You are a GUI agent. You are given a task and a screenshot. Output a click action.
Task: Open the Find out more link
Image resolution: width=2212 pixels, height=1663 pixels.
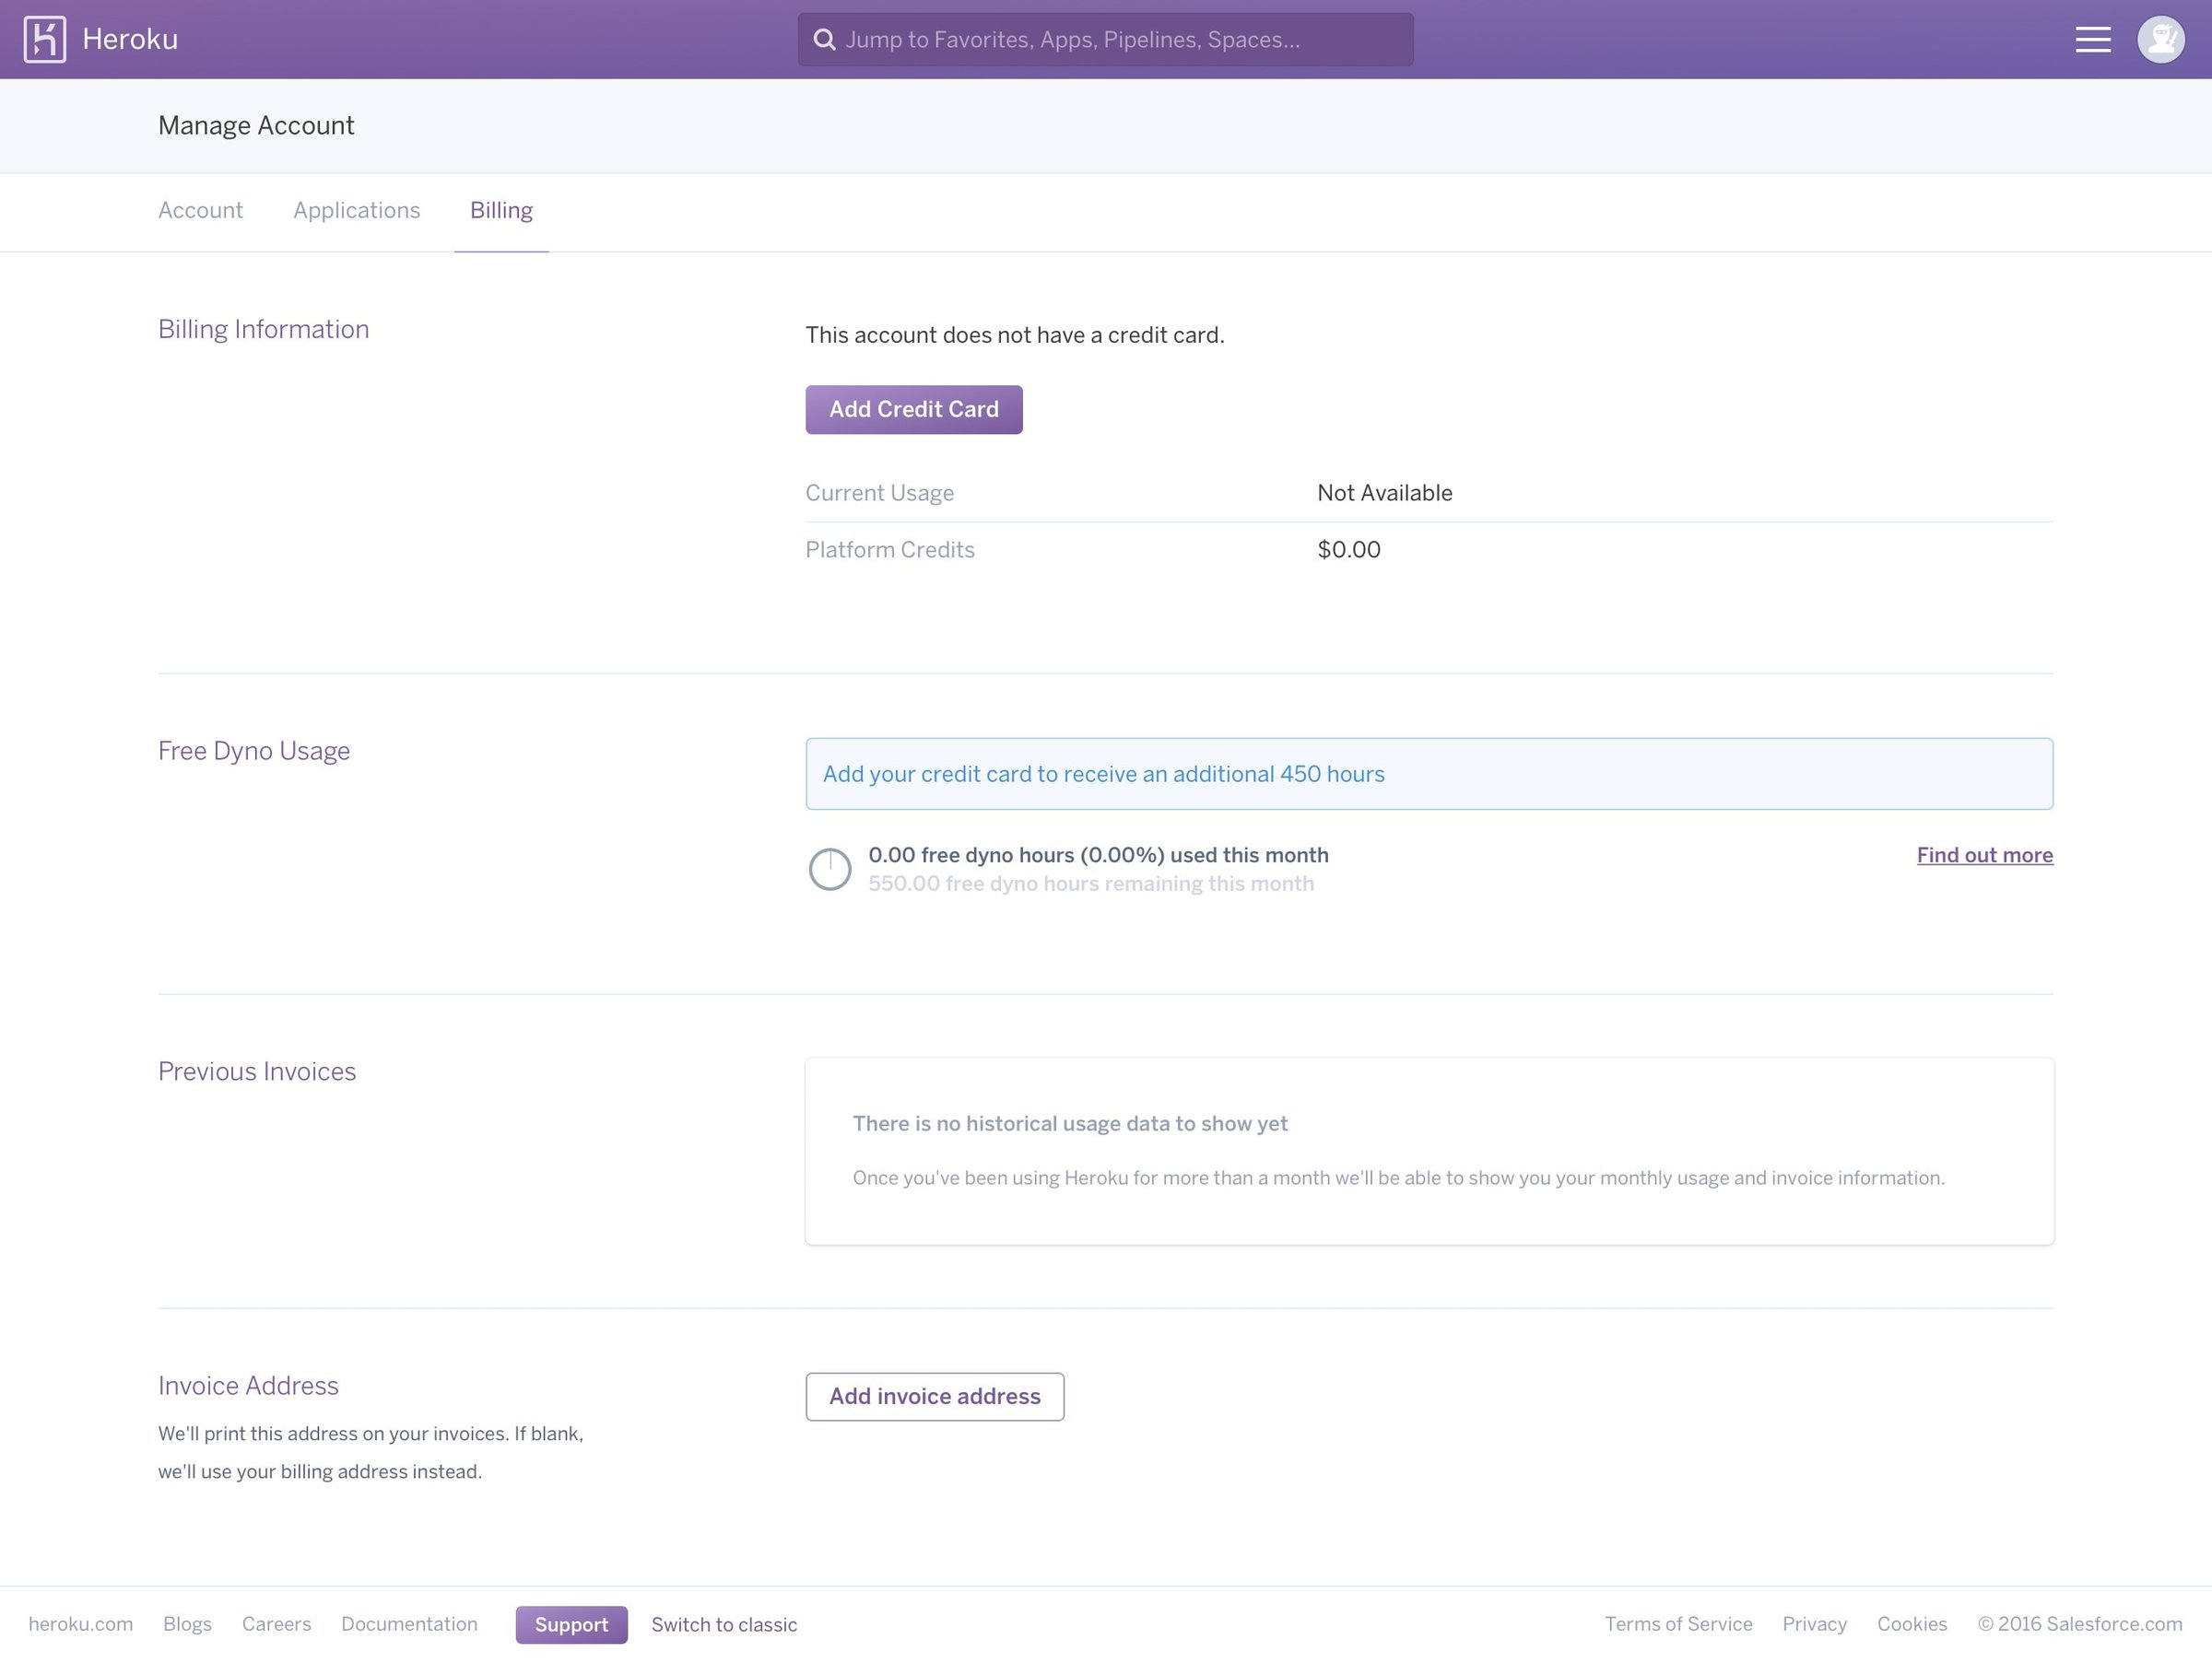[1985, 854]
